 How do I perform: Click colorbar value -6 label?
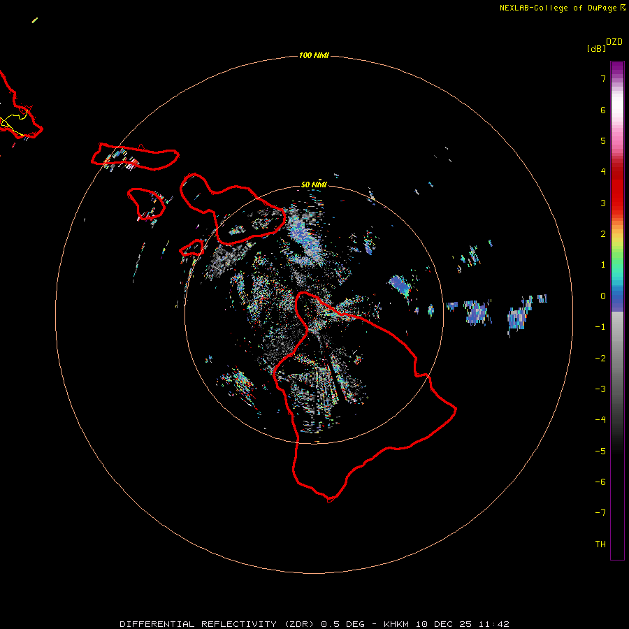click(x=600, y=482)
